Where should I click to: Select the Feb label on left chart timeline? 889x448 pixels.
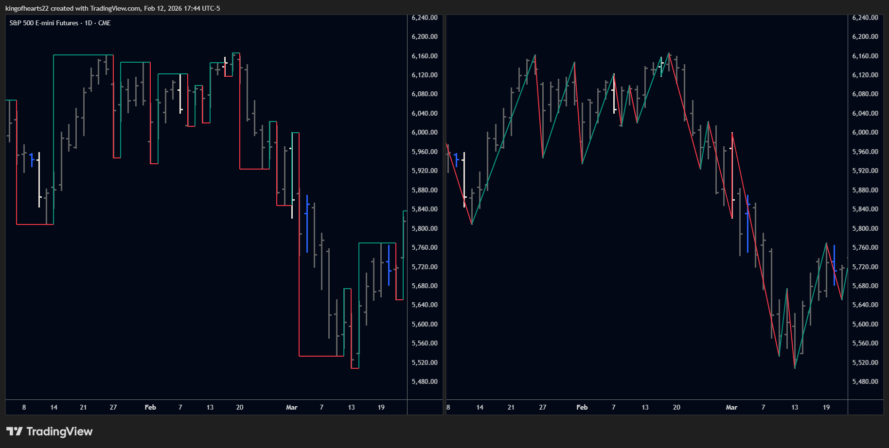150,407
